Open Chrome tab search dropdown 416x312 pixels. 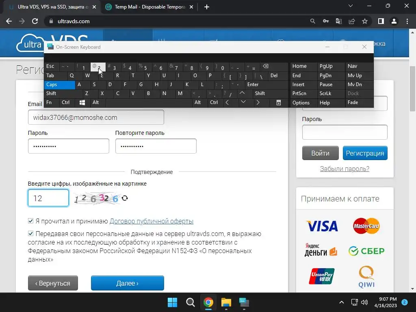[x=351, y=6]
